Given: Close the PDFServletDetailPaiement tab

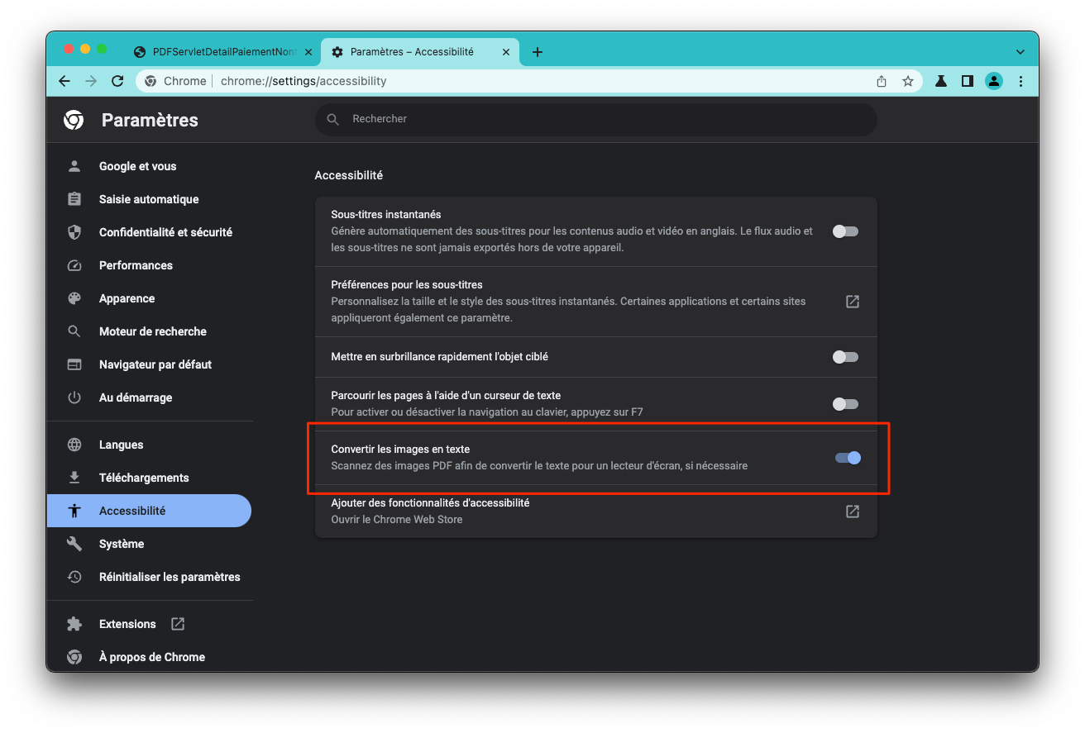Looking at the screenshot, I should [308, 52].
